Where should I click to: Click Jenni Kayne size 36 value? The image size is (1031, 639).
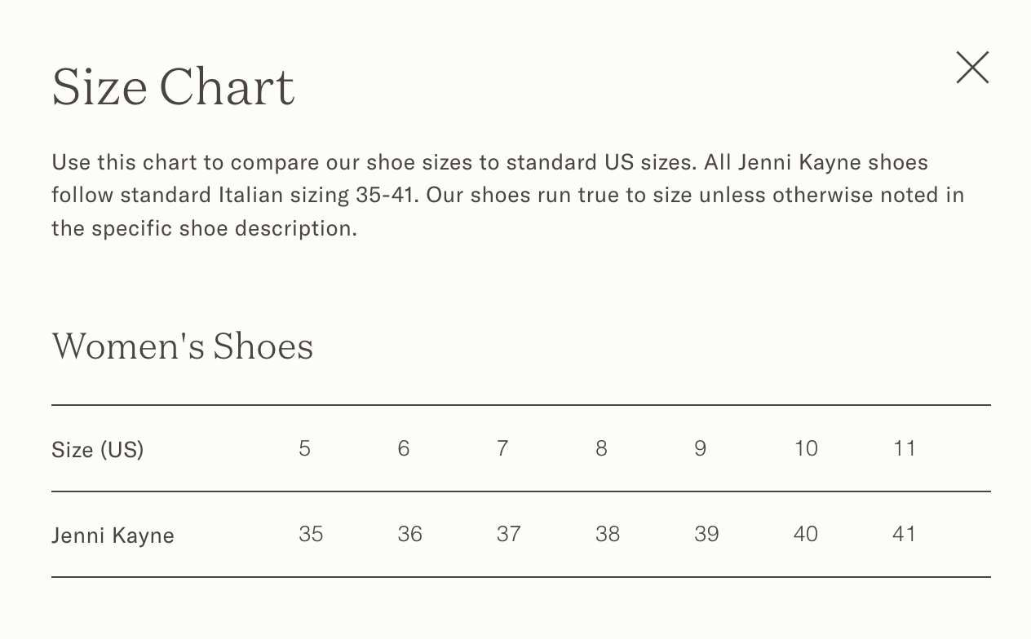pos(409,534)
